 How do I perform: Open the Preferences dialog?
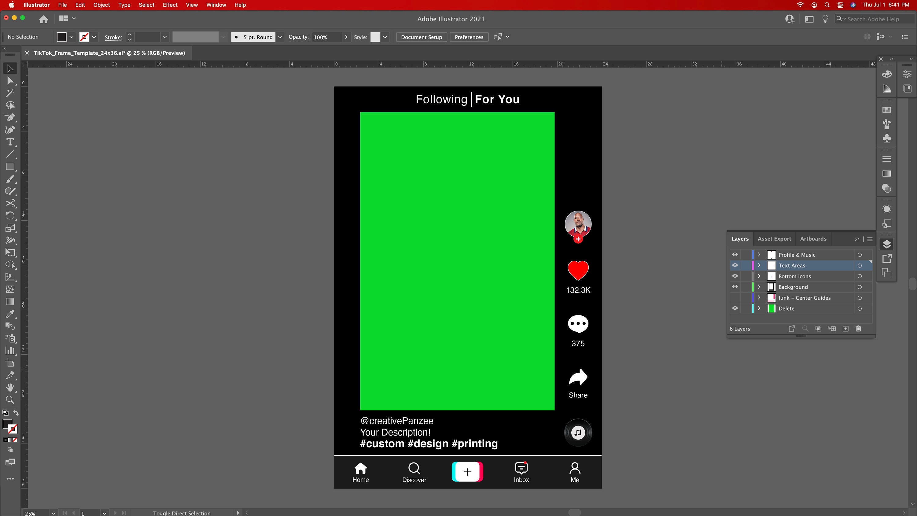469,37
